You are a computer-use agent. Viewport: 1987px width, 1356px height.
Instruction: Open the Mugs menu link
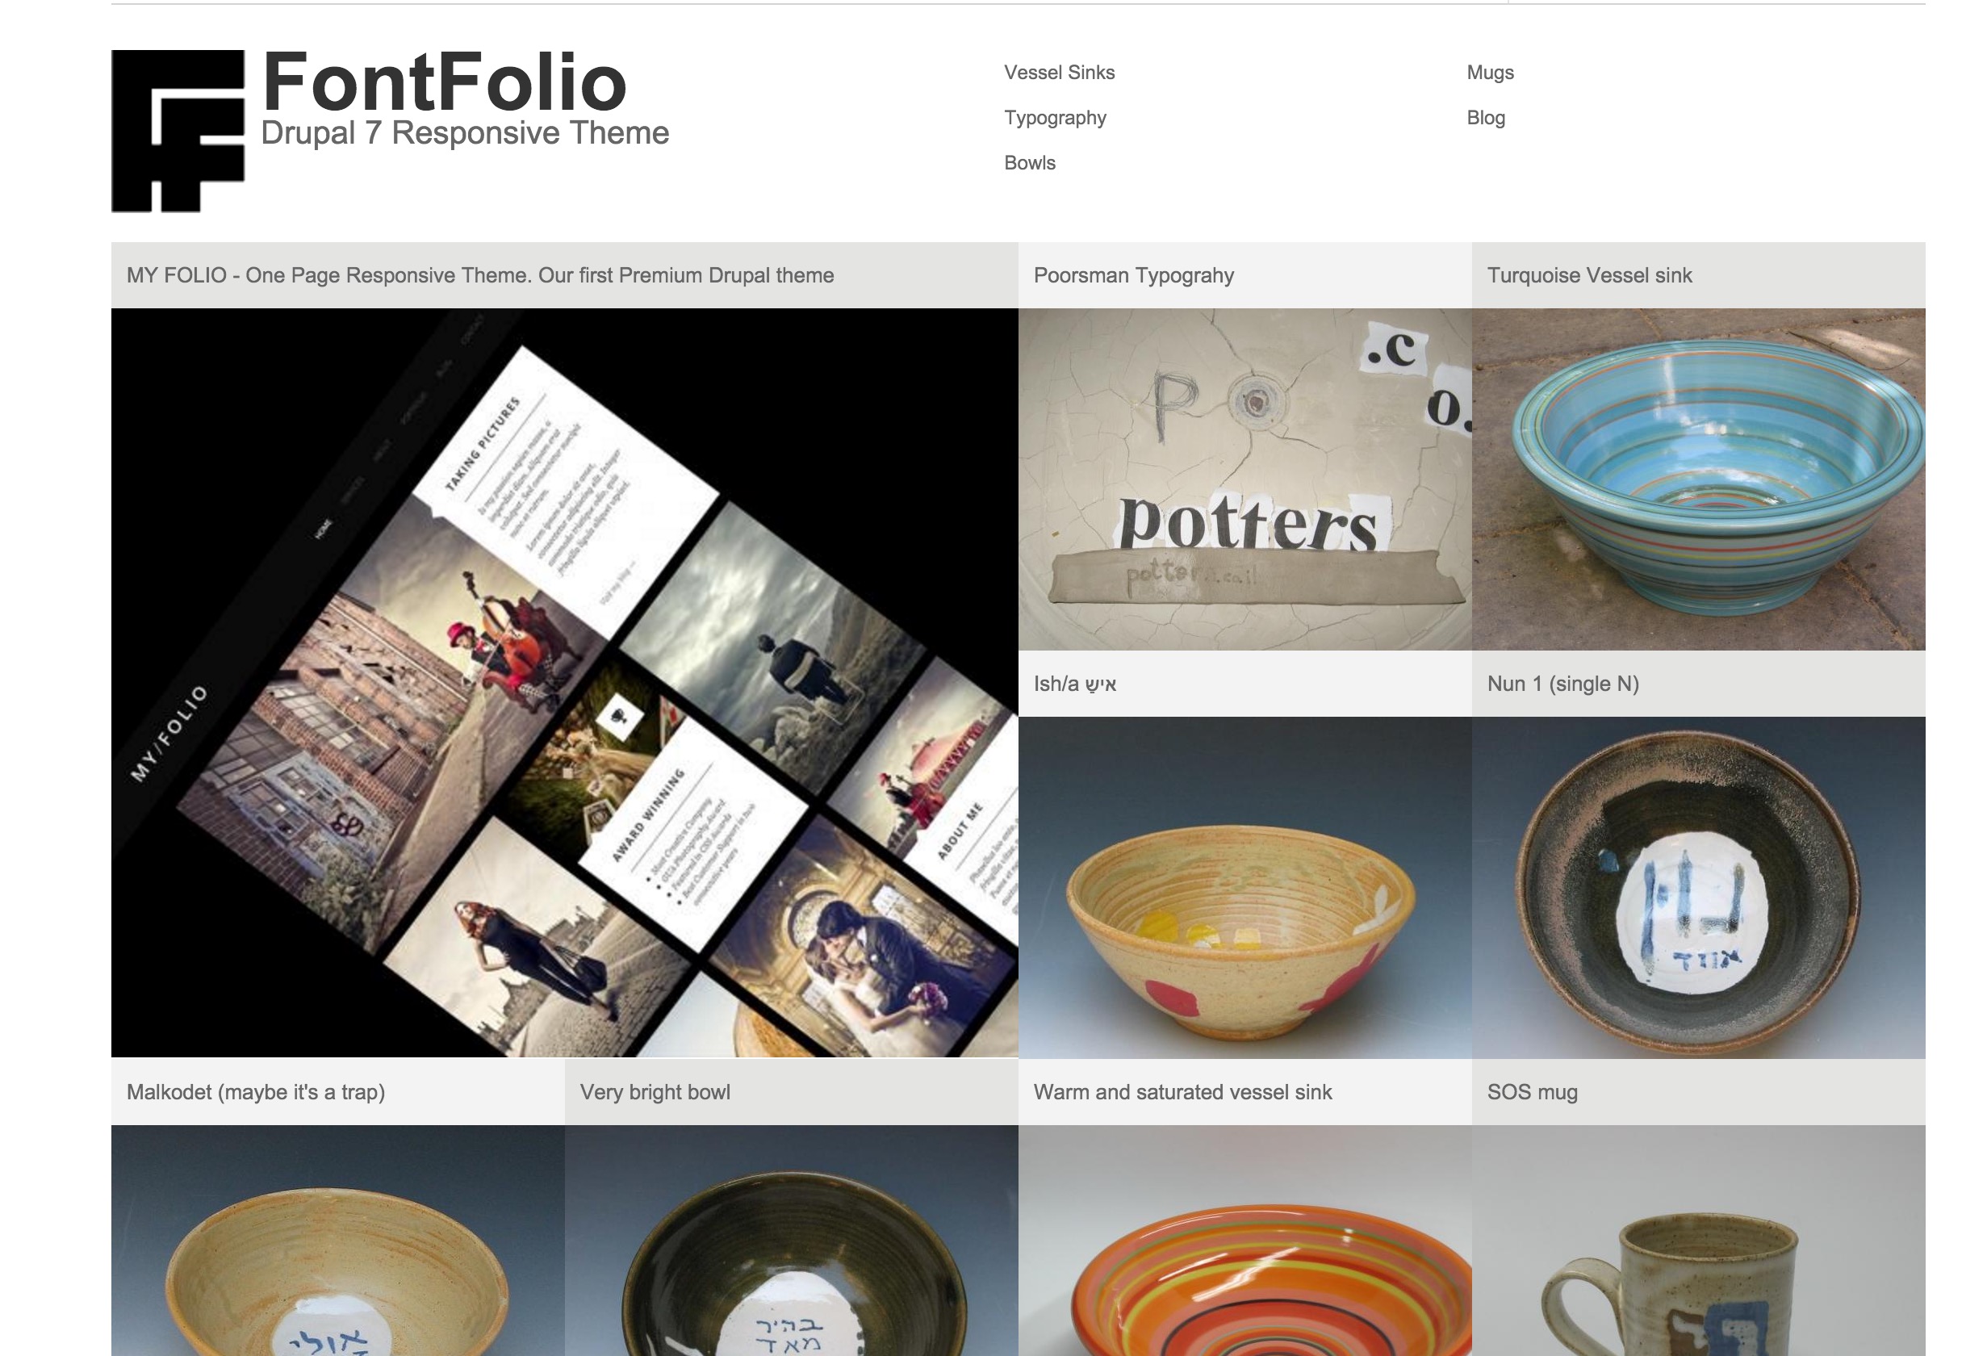coord(1490,73)
